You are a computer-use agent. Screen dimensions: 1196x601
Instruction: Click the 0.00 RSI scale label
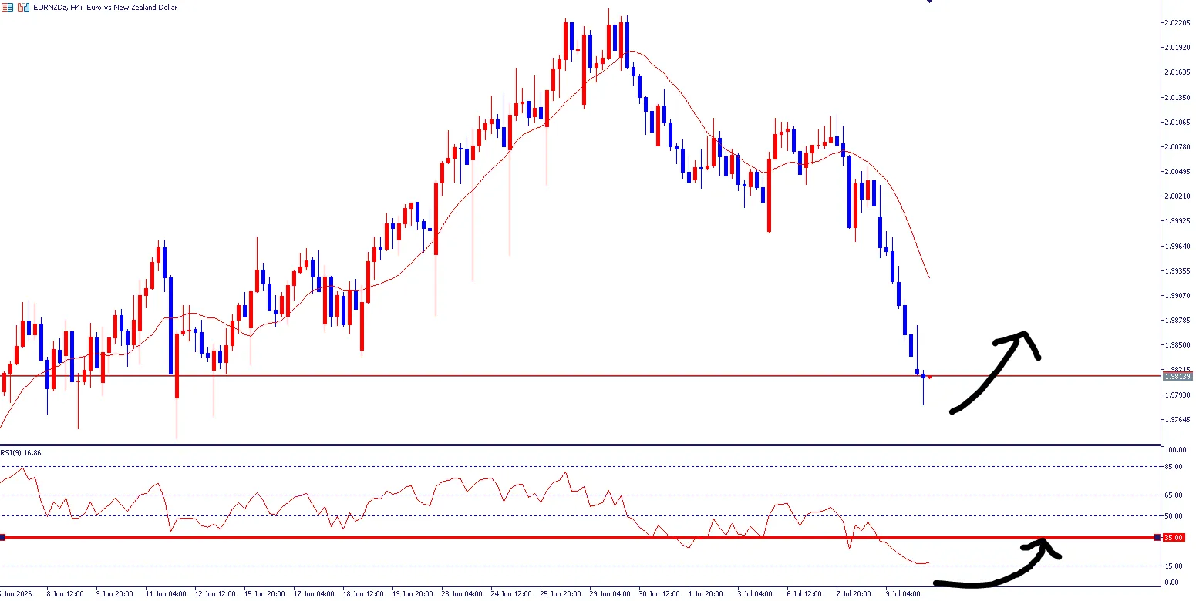[1171, 583]
